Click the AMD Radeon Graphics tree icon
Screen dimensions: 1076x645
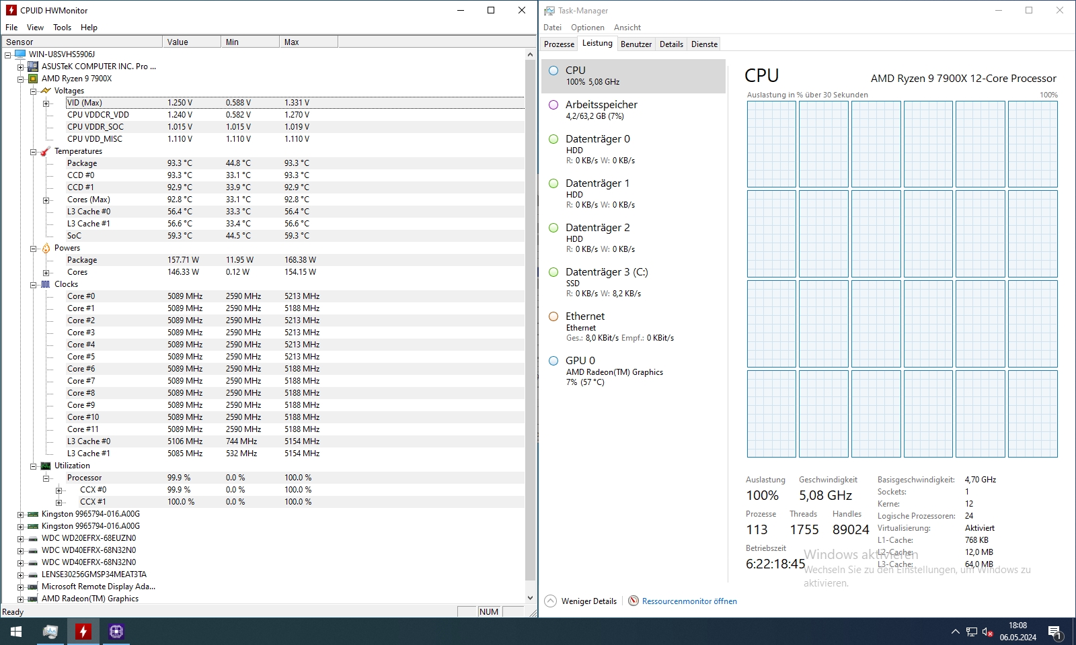(x=32, y=599)
